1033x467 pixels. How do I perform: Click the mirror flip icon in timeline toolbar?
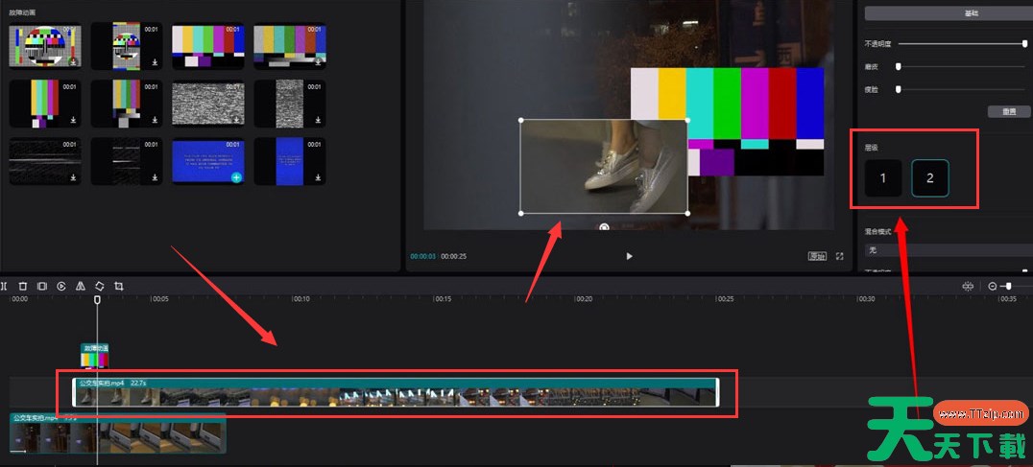tap(81, 286)
